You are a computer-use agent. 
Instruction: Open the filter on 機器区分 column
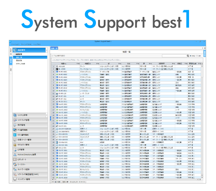click(x=98, y=64)
